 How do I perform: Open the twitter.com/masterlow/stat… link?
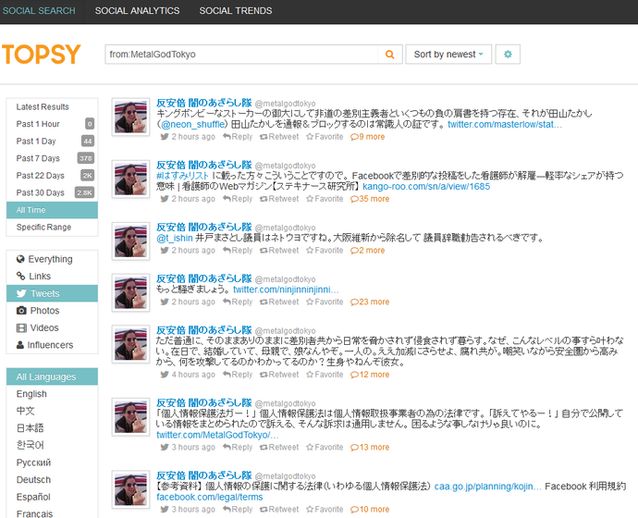(505, 125)
